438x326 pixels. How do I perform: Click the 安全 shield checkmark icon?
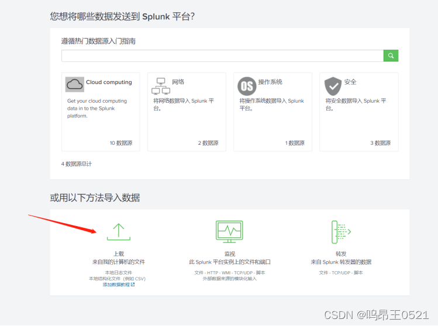[333, 86]
